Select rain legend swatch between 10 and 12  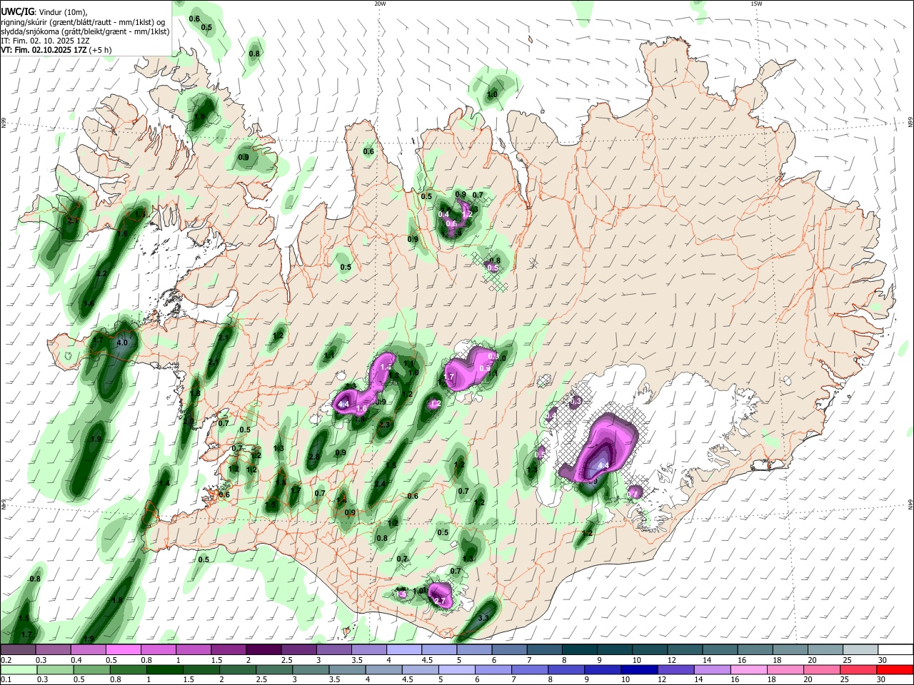coord(639,669)
